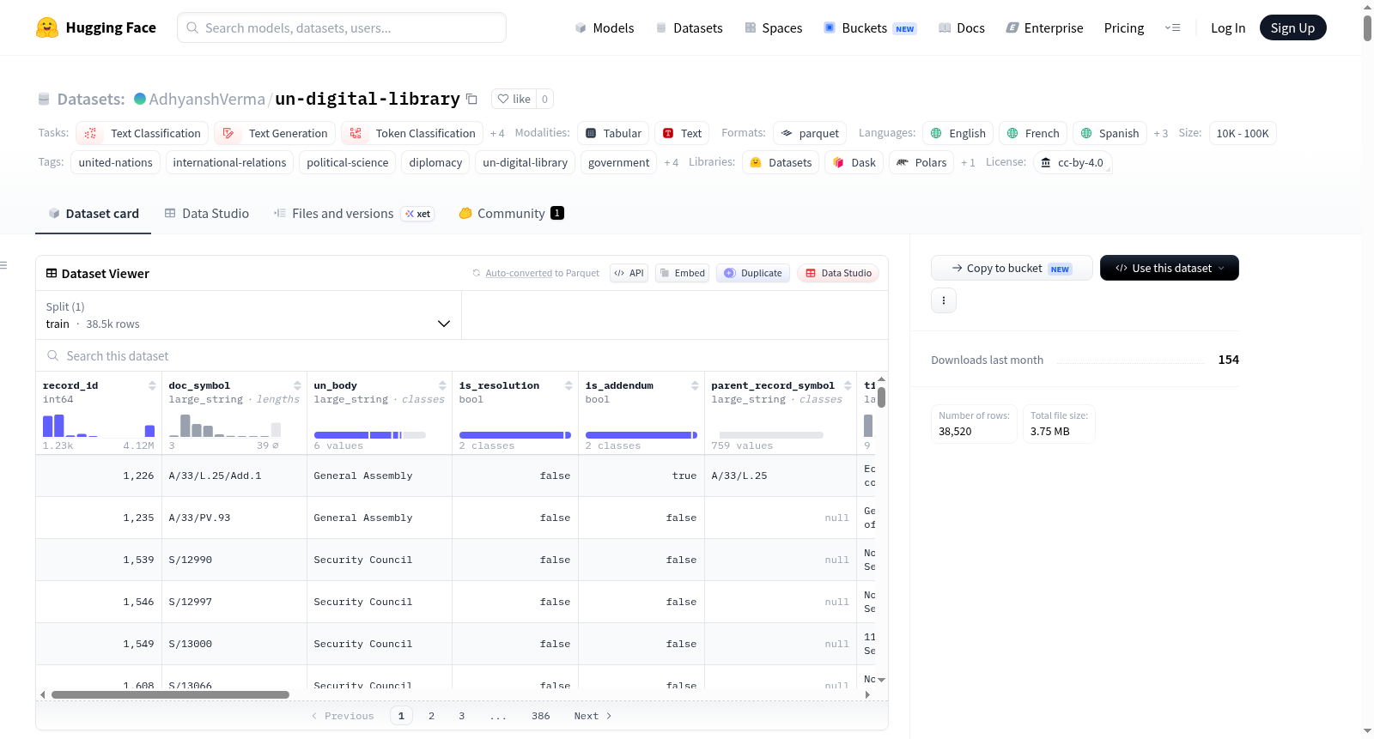Click the AdhyanshVerma avatar icon
1374x739 pixels.
tap(140, 99)
